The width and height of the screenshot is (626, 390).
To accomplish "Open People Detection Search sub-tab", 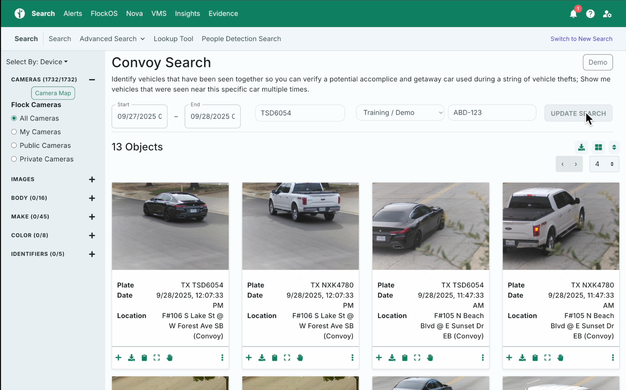I will (x=241, y=39).
